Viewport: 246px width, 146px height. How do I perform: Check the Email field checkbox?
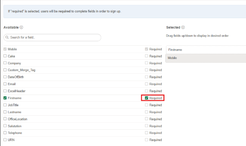[5, 84]
